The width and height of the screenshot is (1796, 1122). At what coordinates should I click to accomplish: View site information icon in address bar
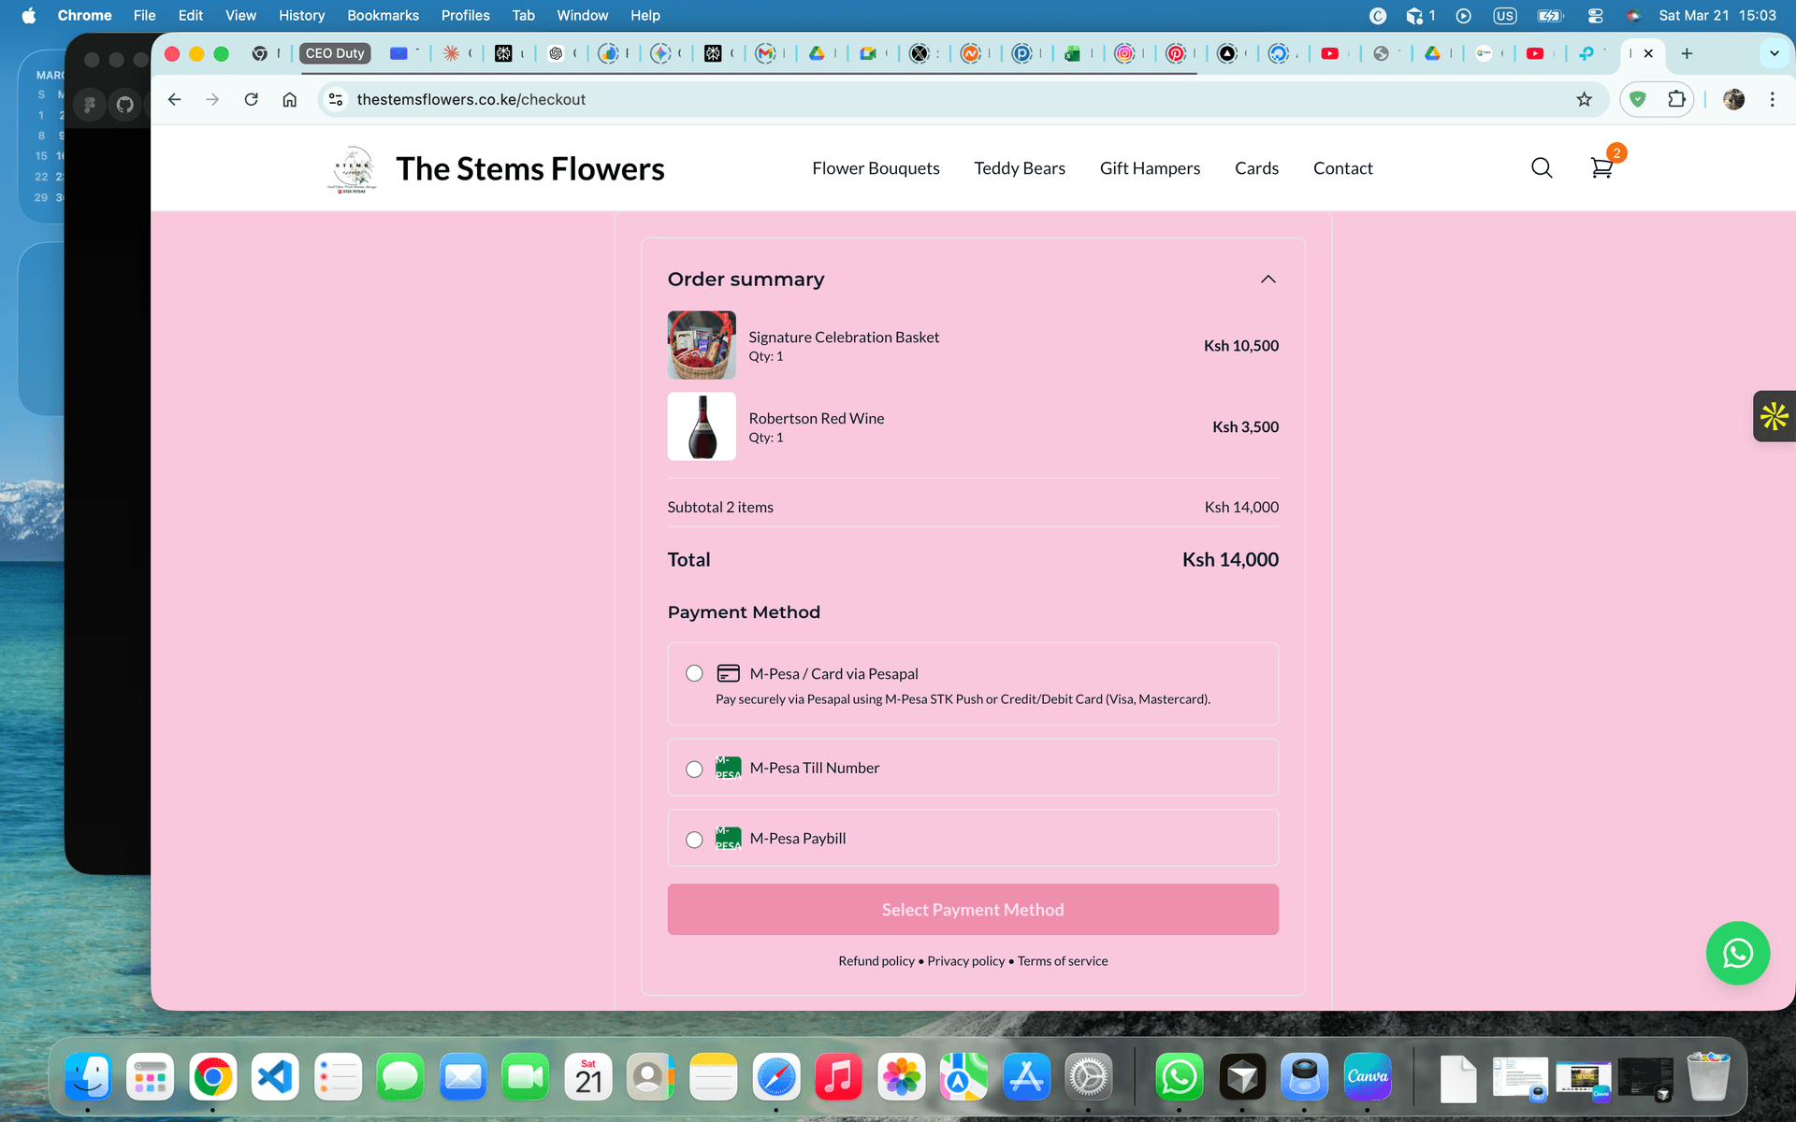[x=336, y=99]
